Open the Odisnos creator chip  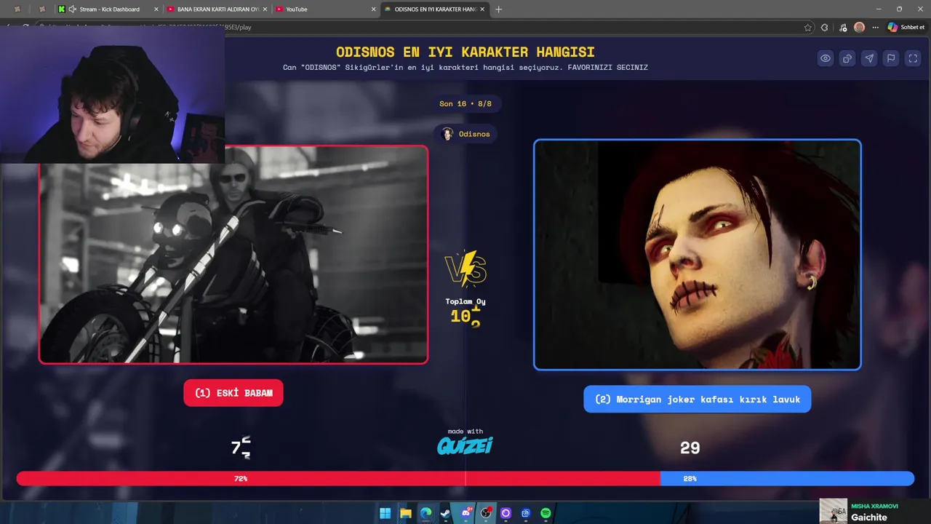465,134
